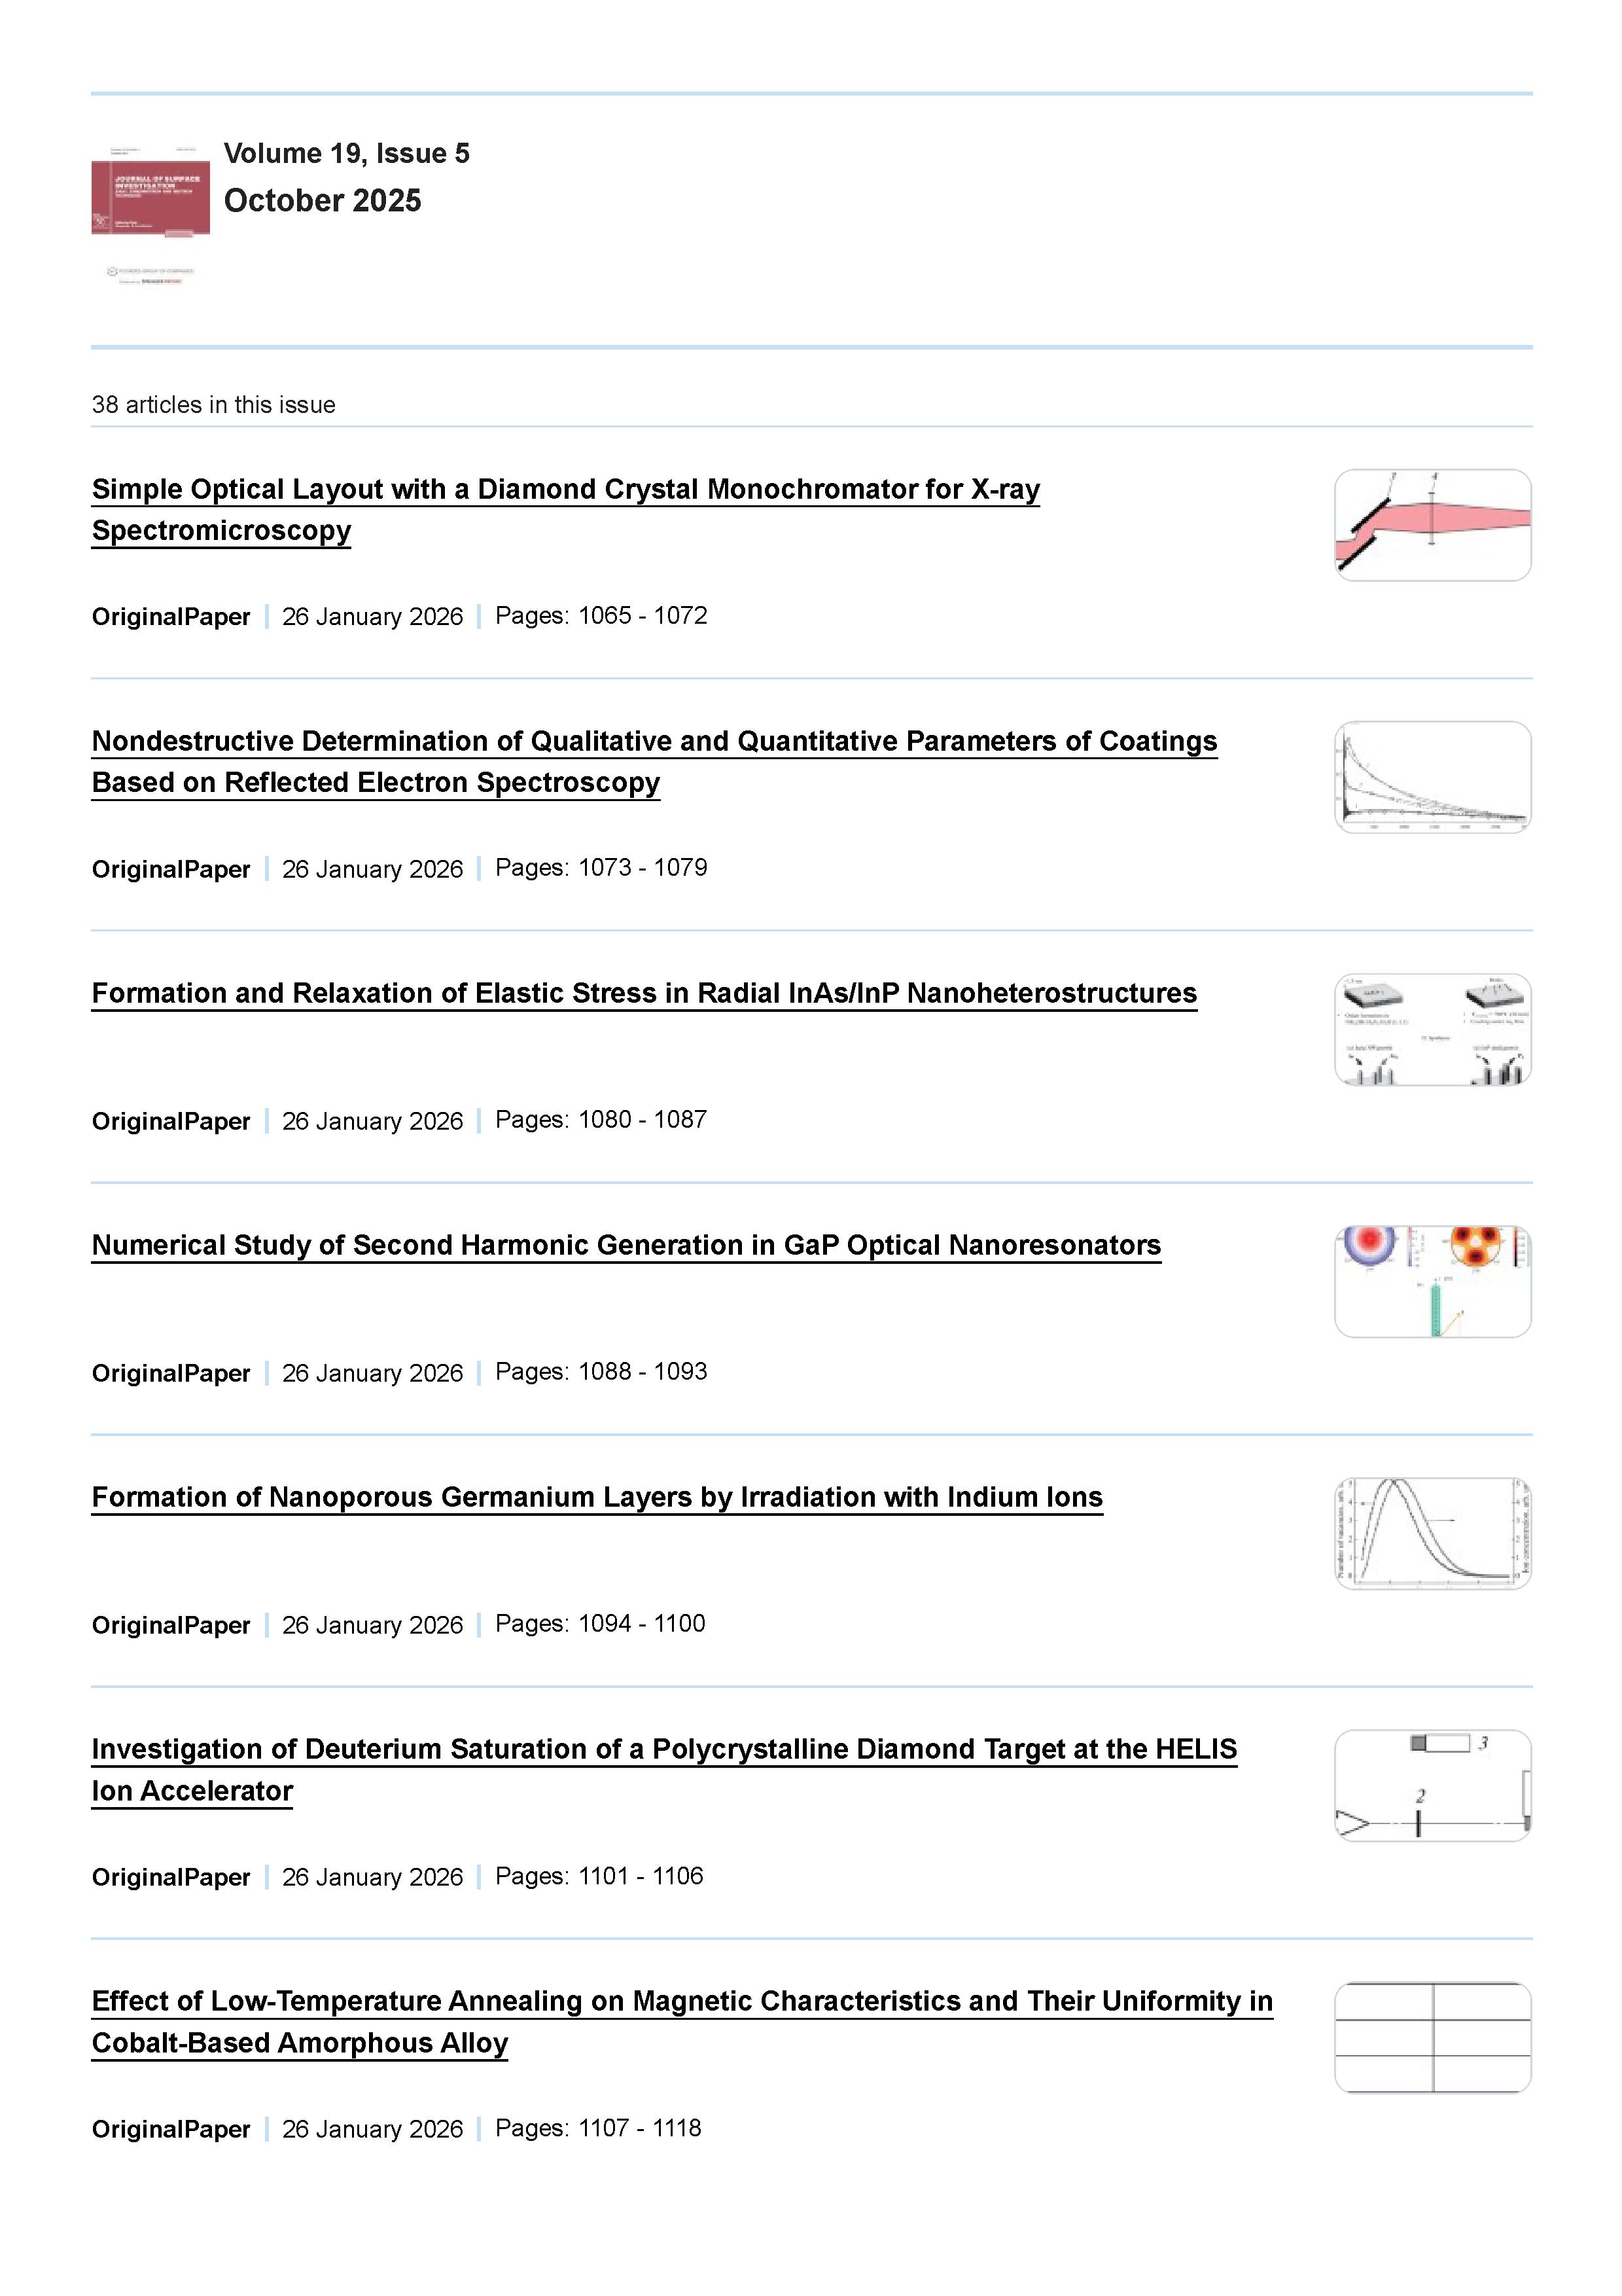
Task: Open the Diamond Crystal Monochromator article link
Action: tap(565, 490)
